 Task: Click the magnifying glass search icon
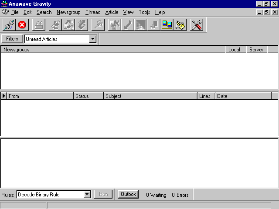pyautogui.click(x=99, y=25)
